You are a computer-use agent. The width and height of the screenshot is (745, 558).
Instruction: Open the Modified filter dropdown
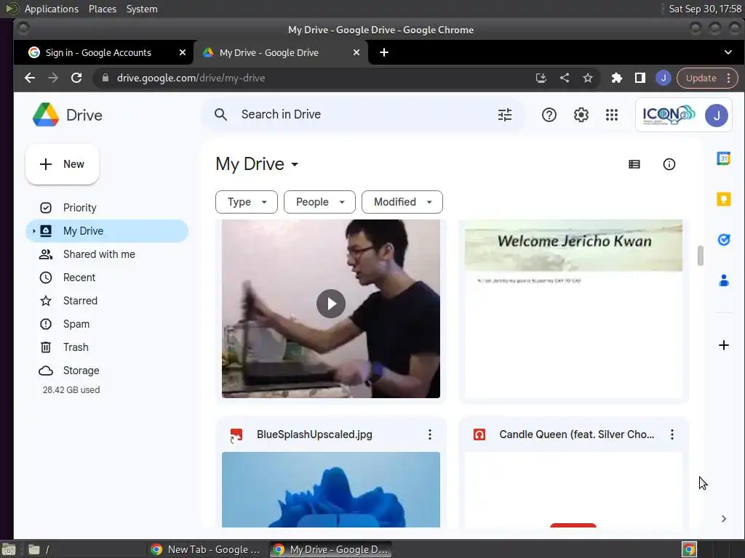[402, 202]
